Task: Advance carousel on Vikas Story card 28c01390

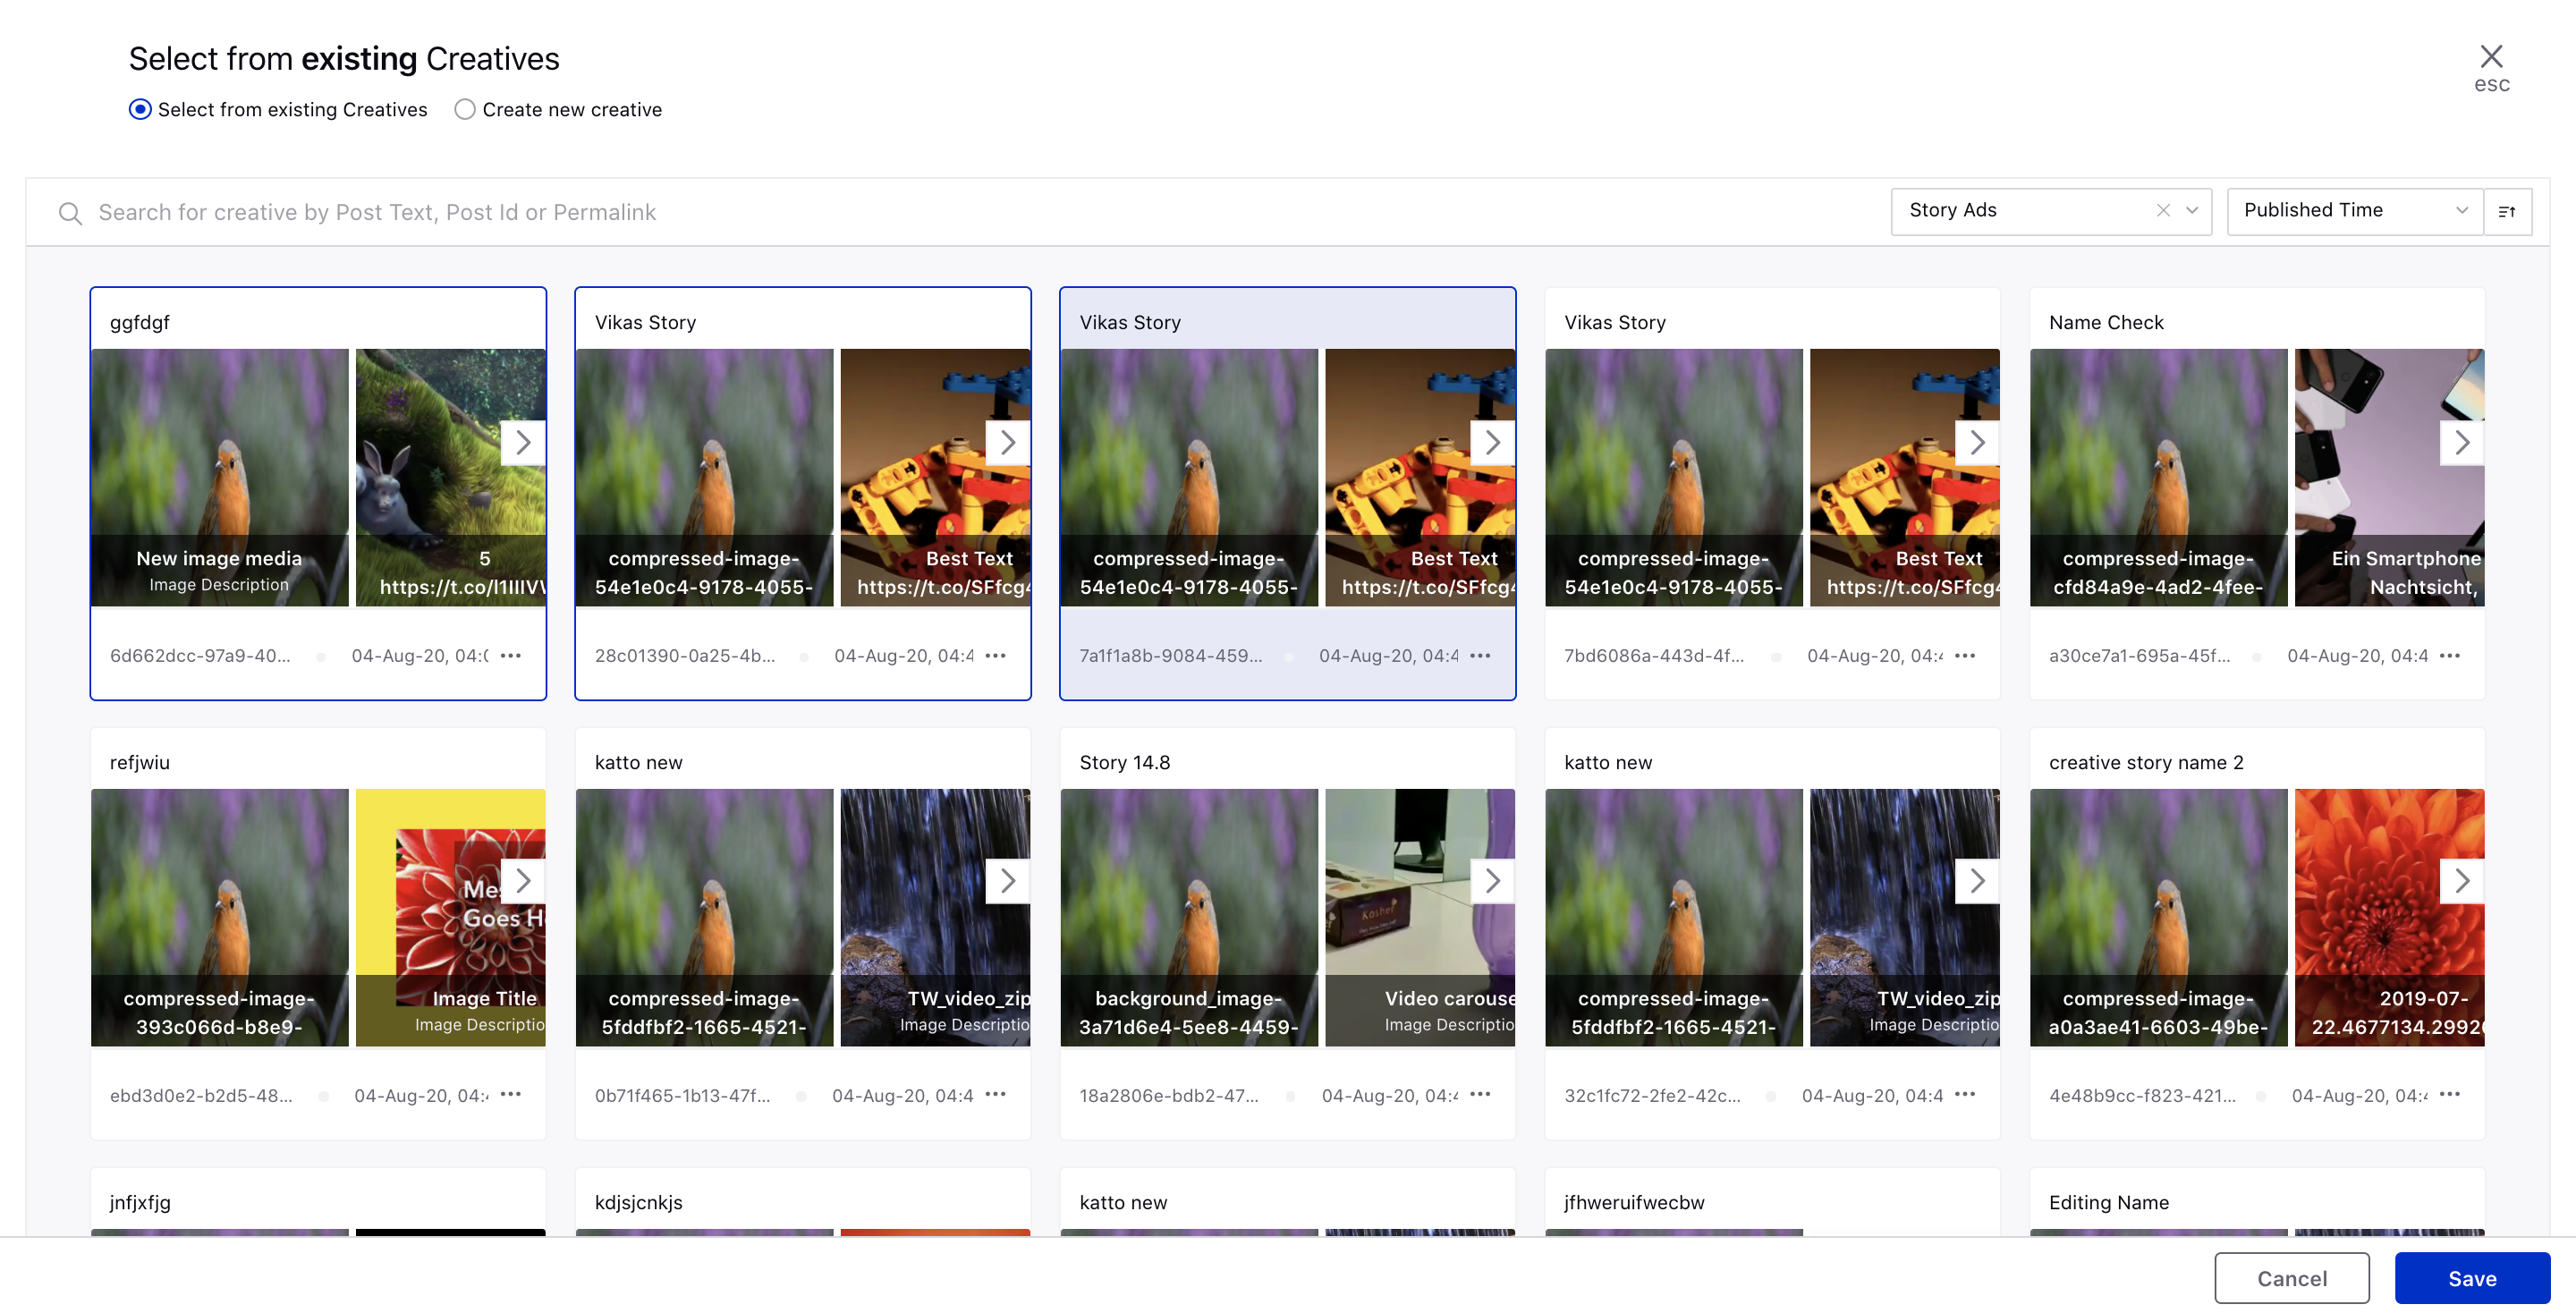Action: click(1008, 442)
